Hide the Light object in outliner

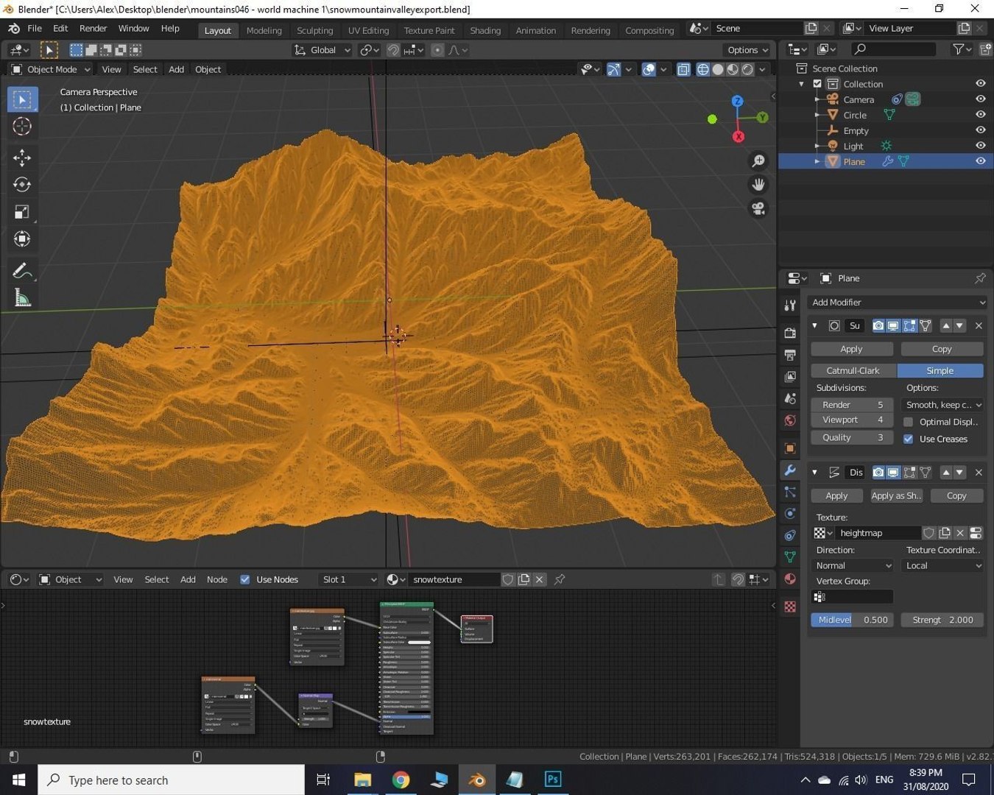tap(980, 146)
